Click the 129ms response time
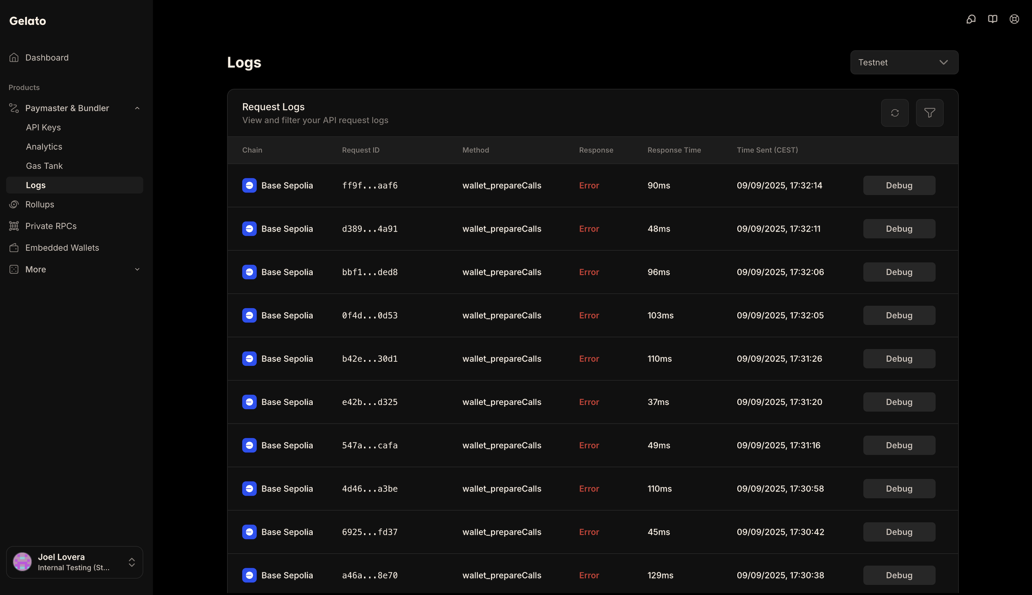The image size is (1032, 595). (660, 575)
